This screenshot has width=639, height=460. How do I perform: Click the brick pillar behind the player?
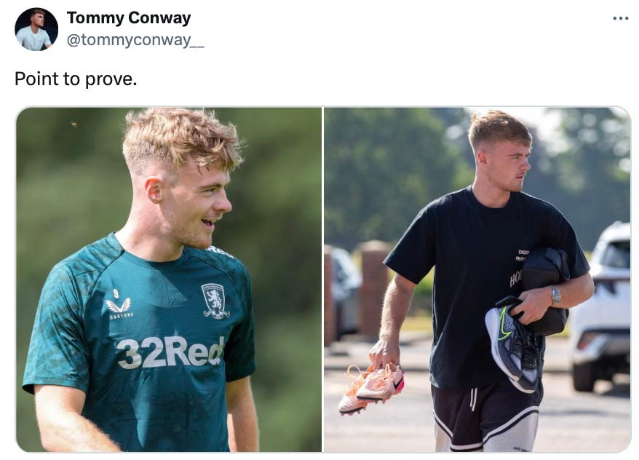pyautogui.click(x=374, y=289)
